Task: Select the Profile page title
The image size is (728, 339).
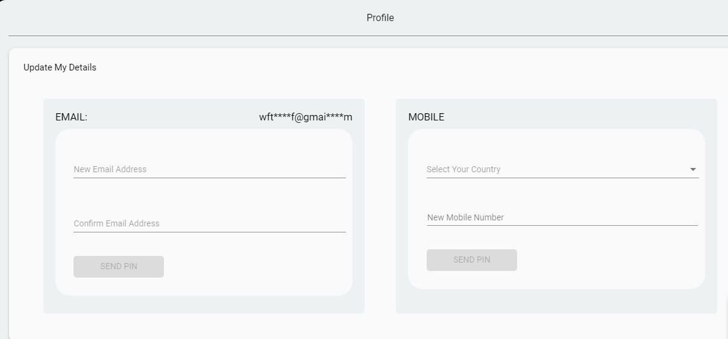Action: [380, 18]
